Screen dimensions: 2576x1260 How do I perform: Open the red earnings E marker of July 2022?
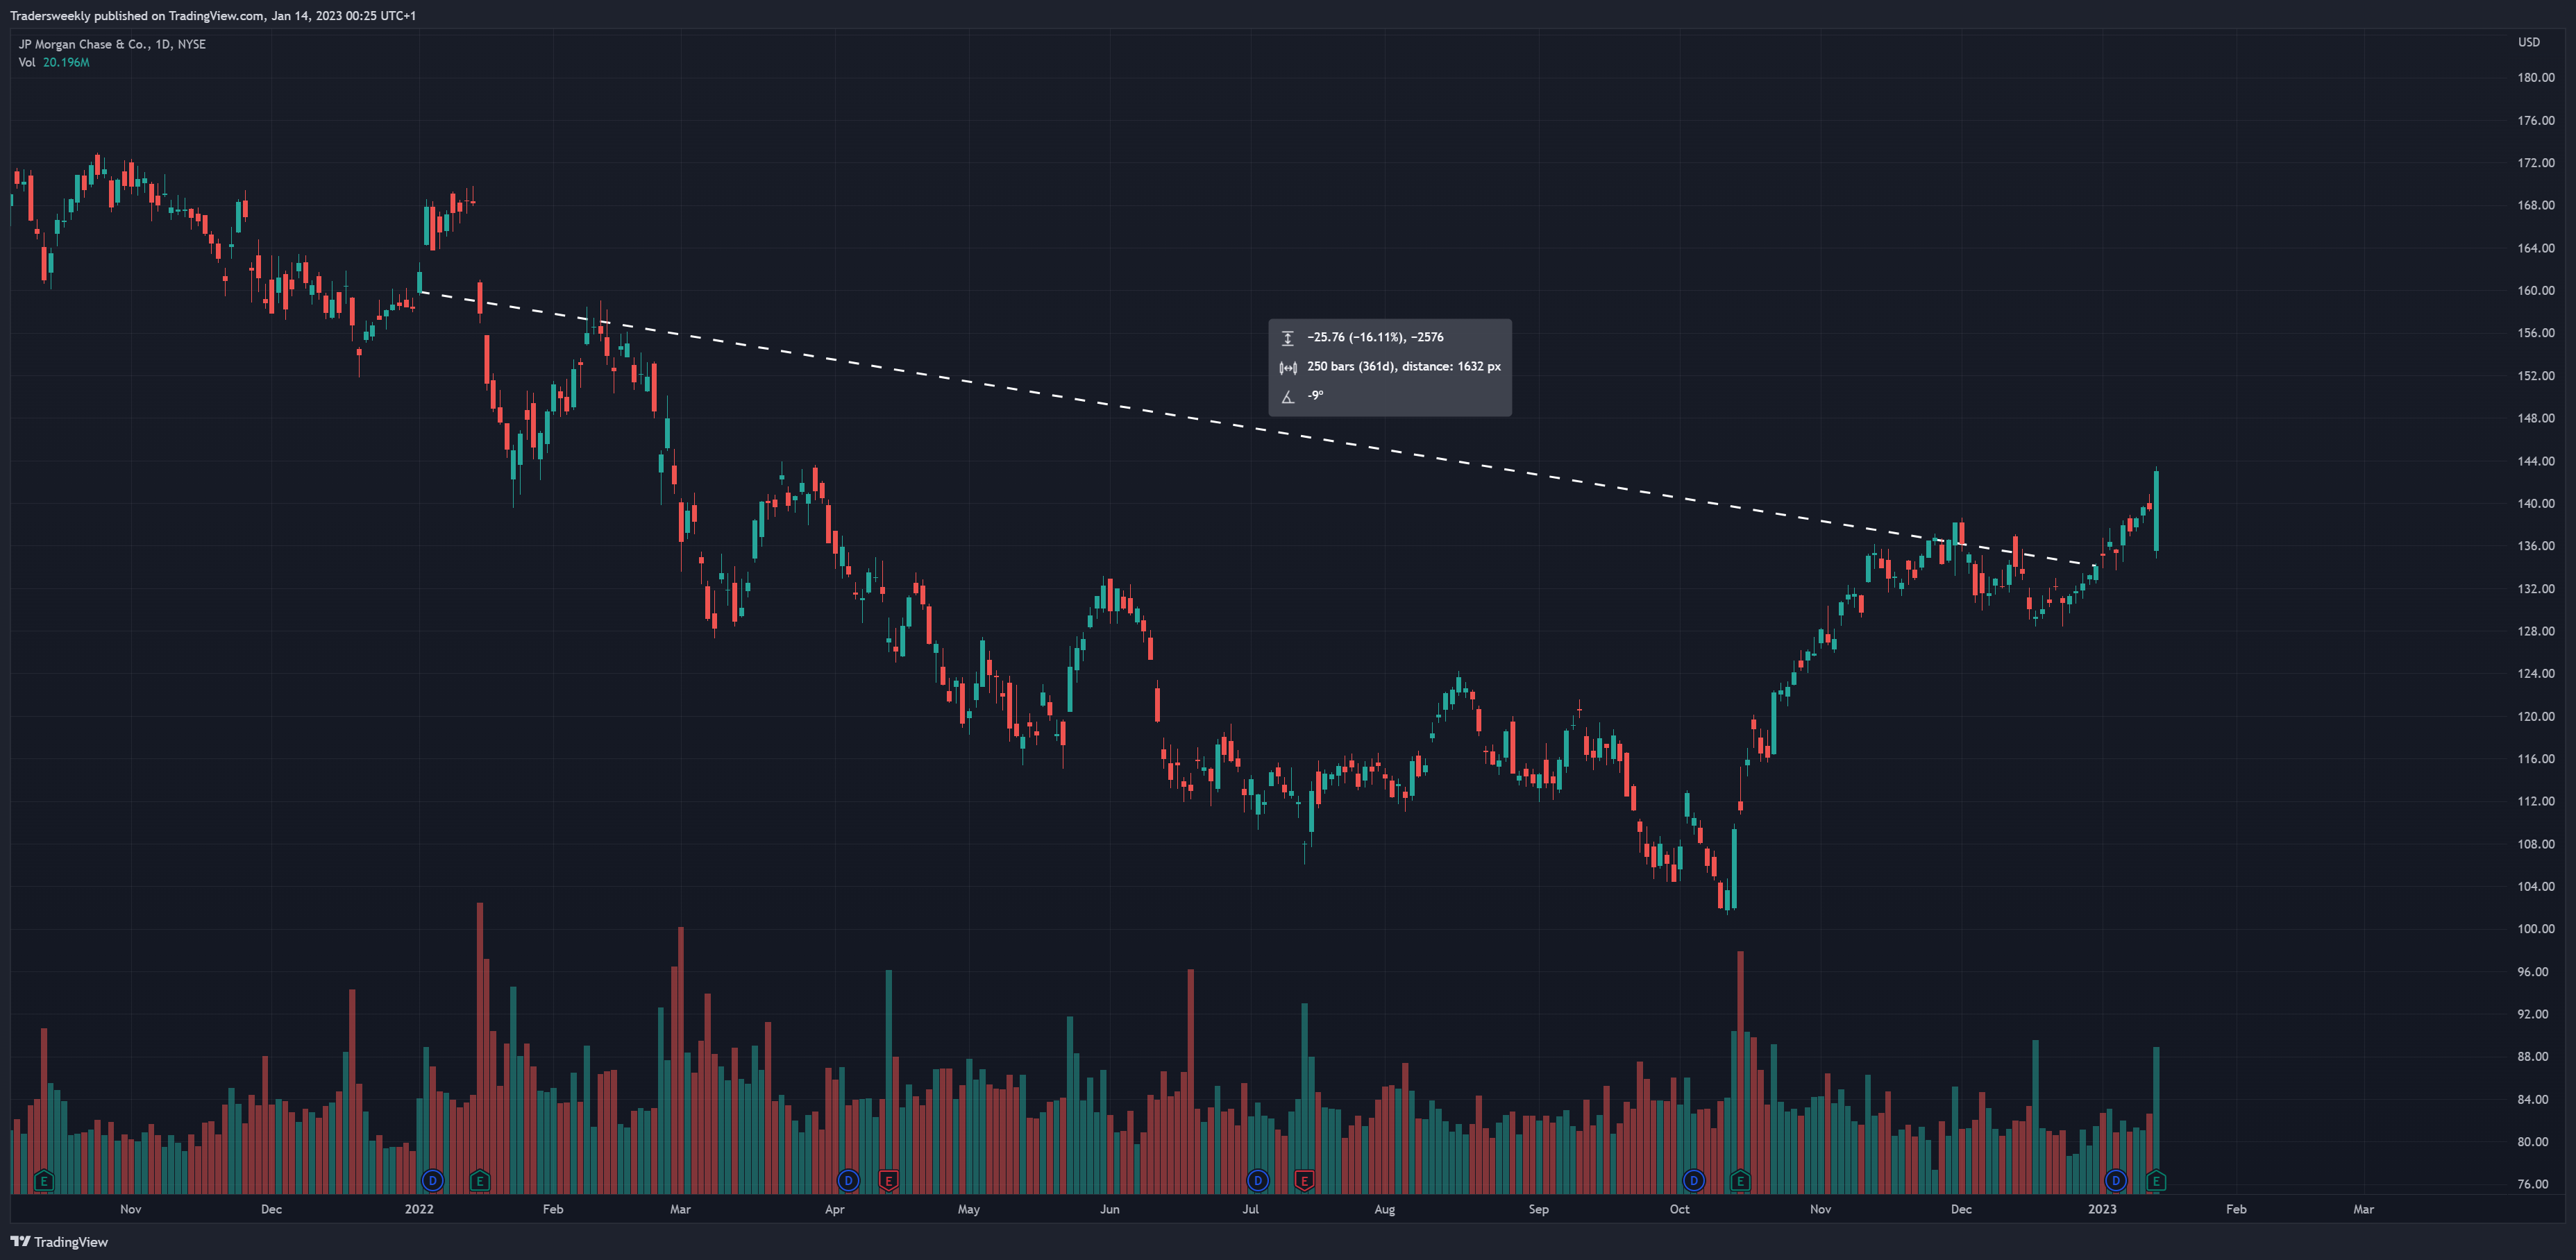pos(1304,1181)
